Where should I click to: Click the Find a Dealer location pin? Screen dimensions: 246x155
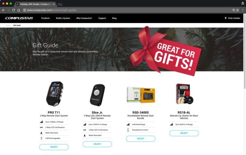pos(225,18)
